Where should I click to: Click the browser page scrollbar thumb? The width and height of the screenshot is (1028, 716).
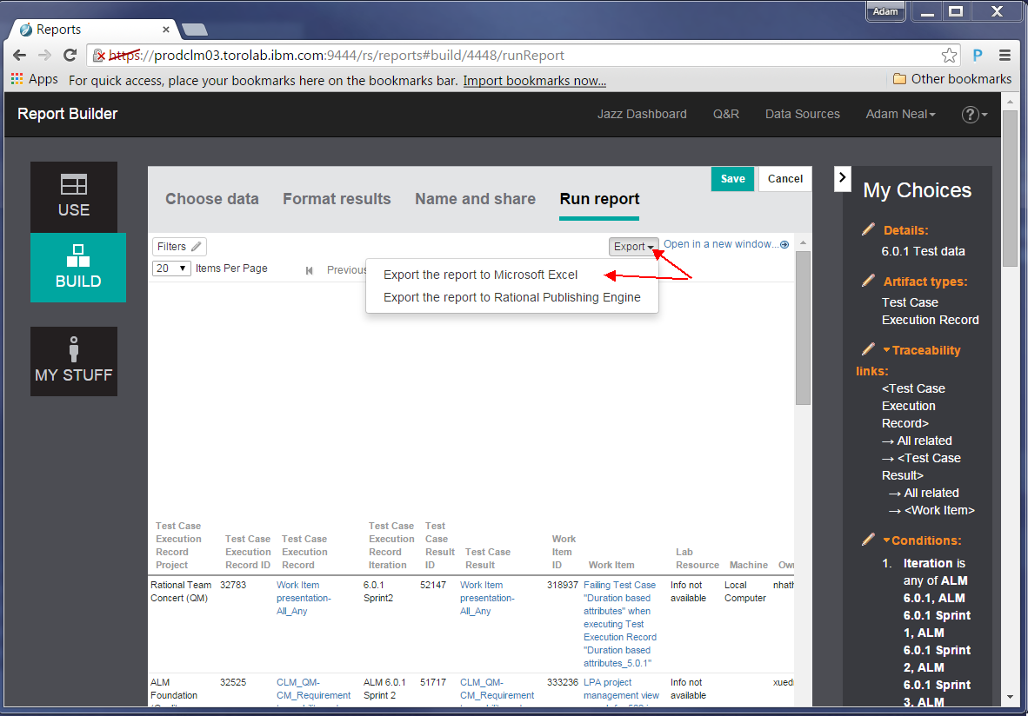[x=1010, y=188]
